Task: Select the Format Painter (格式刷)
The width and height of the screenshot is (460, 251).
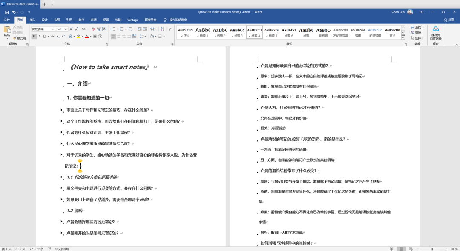Action: pyautogui.click(x=19, y=38)
